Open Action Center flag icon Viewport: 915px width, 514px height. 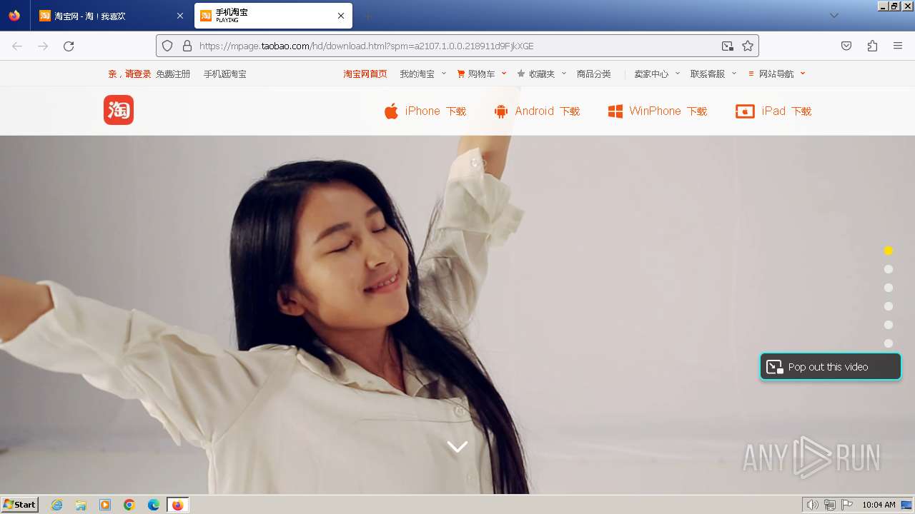847,505
